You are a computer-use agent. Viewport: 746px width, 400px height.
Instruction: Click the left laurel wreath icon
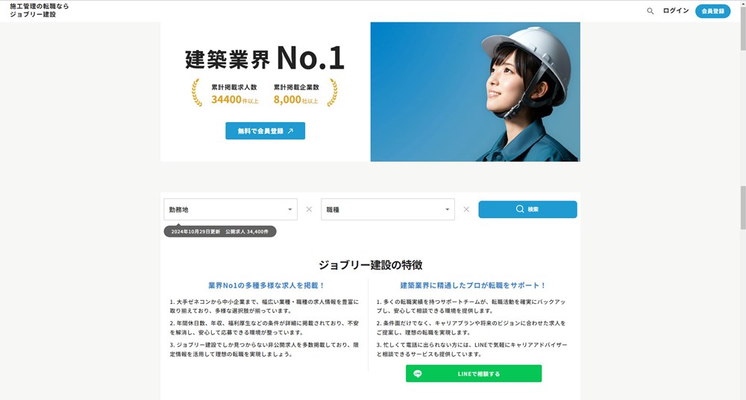pos(196,92)
